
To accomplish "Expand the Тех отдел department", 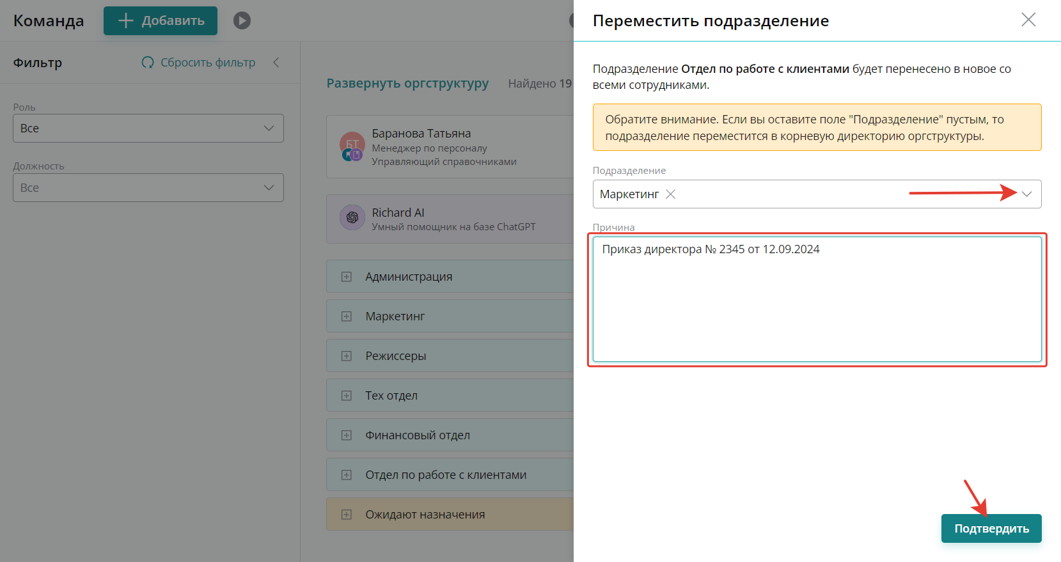I will coord(347,396).
